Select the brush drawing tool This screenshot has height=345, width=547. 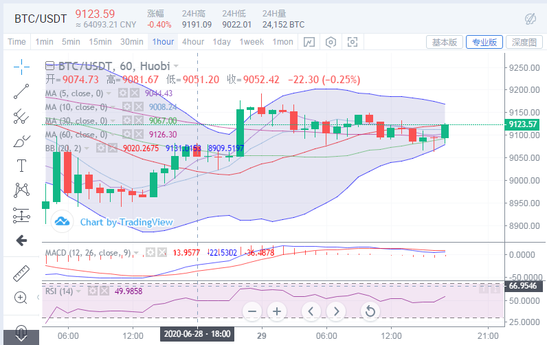coord(21,142)
